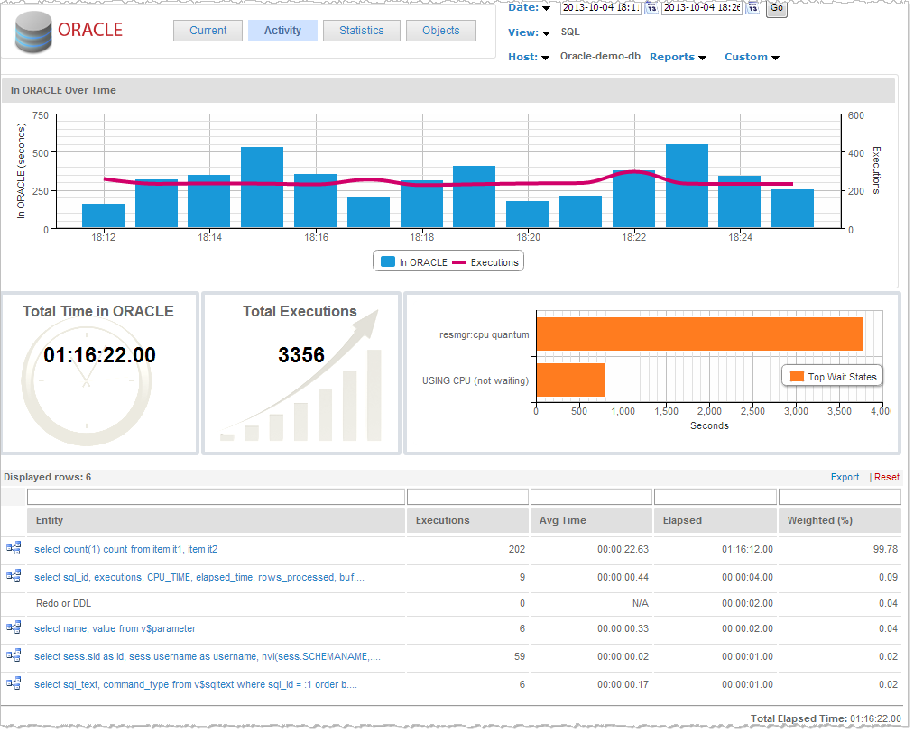Image resolution: width=914 pixels, height=732 pixels.
Task: Open select sql_id, executions, CPU_TIME query
Action: [x=199, y=577]
